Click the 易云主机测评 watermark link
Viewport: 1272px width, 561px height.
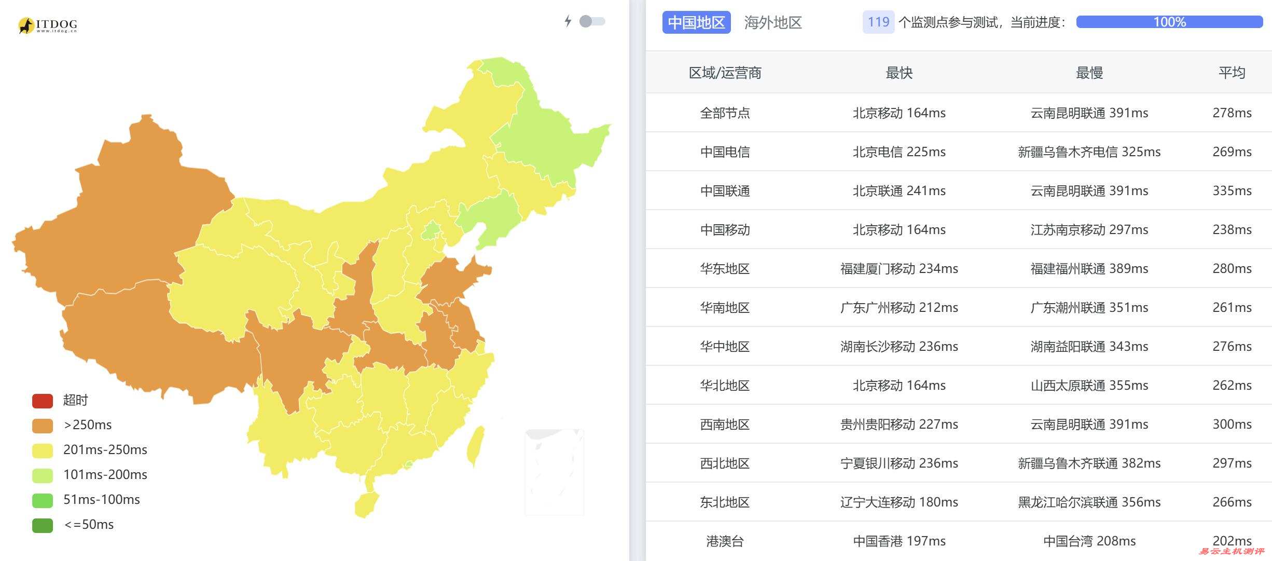tap(1231, 552)
